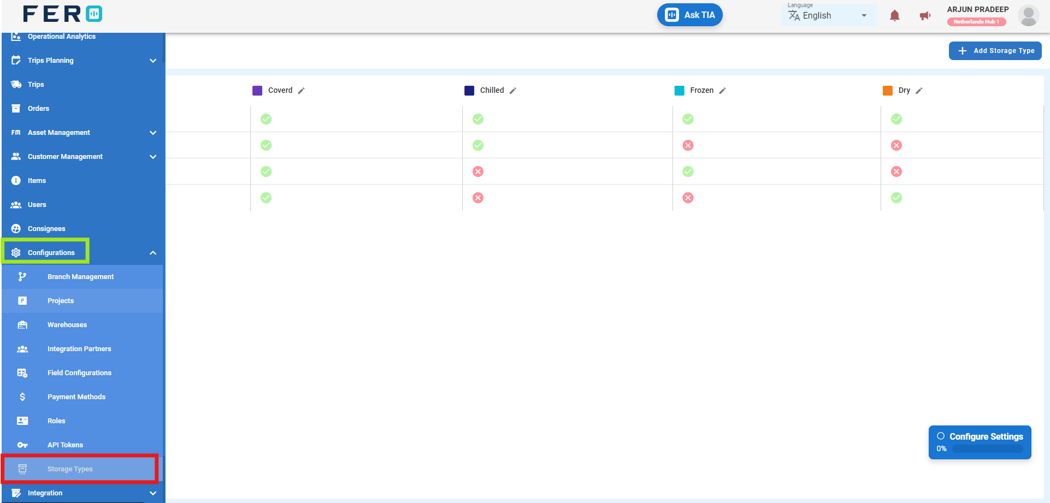Click the Branch Management branch icon
Viewport: 1050px width, 503px height.
coord(22,276)
